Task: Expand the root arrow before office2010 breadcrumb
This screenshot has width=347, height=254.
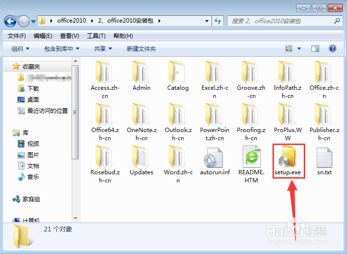Action: point(51,21)
